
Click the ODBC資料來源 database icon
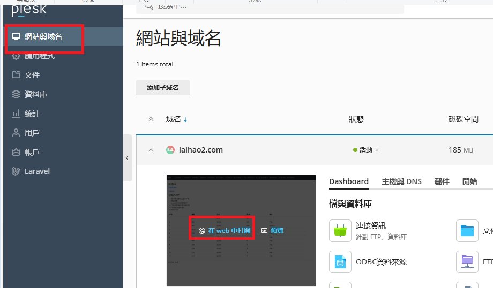pos(340,262)
